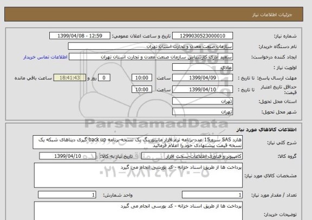The image size is (312, 220).
Task: Click the request creator name field
Action: (x=151, y=57)
